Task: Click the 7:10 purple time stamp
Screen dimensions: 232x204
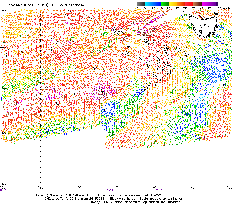Action: pos(159,191)
